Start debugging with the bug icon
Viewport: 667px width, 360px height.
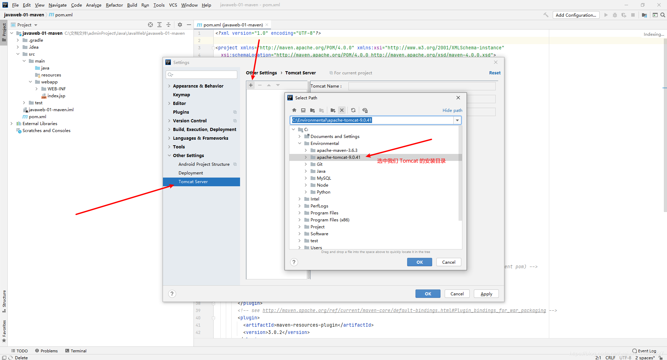[615, 15]
